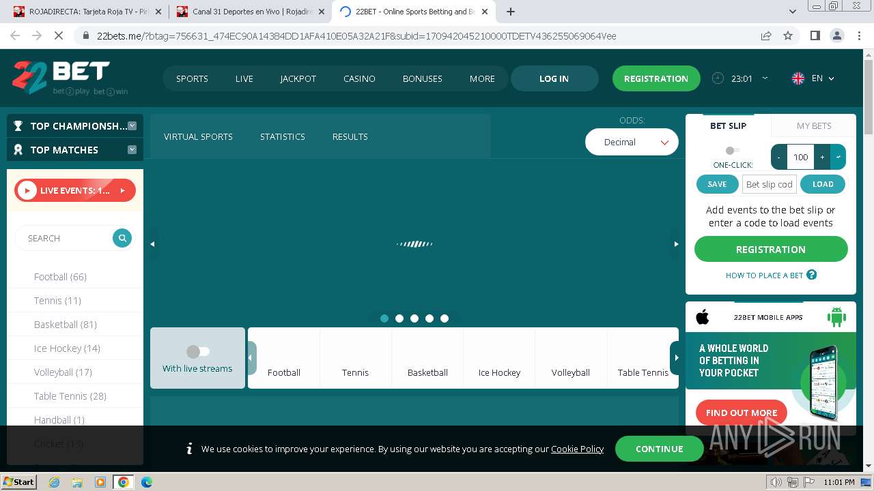
Task: Select the third banner slide dot
Action: tap(414, 318)
